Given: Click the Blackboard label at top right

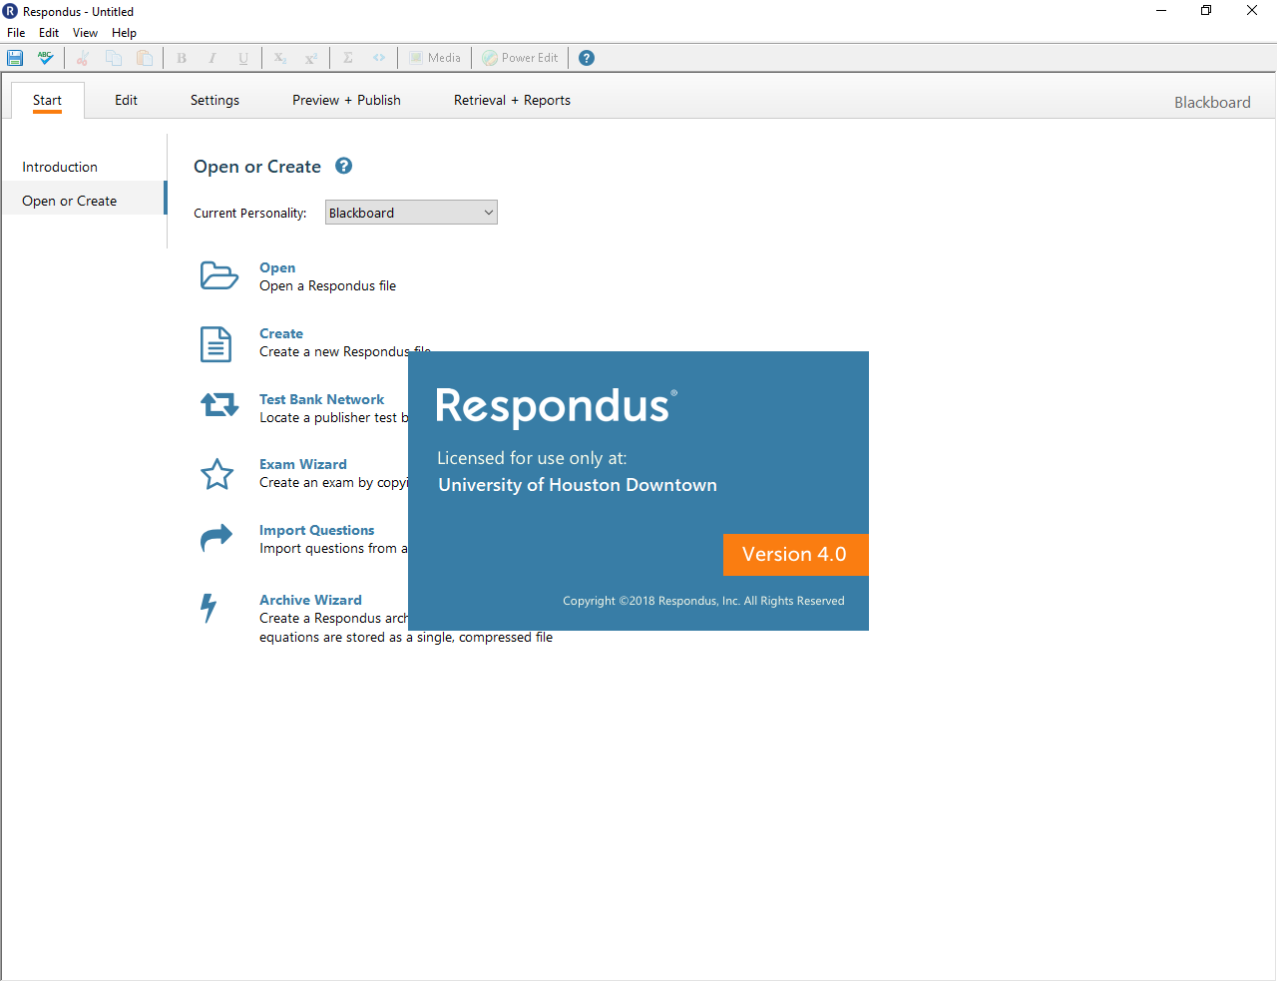Looking at the screenshot, I should pyautogui.click(x=1212, y=102).
